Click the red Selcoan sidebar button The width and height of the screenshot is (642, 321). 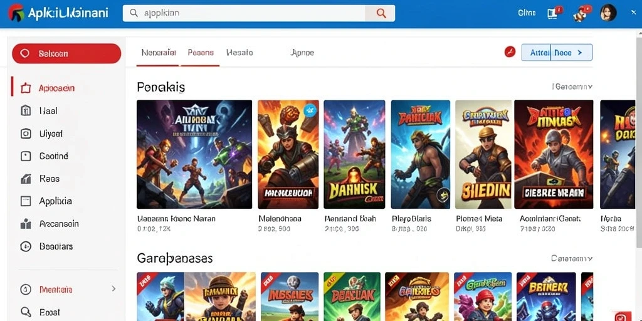pyautogui.click(x=66, y=54)
